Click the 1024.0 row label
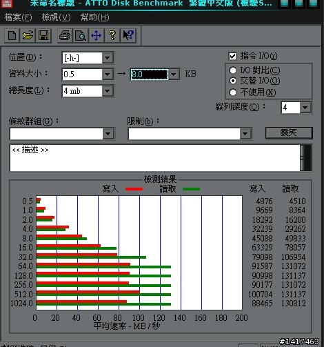This screenshot has height=347, width=324. 21,304
